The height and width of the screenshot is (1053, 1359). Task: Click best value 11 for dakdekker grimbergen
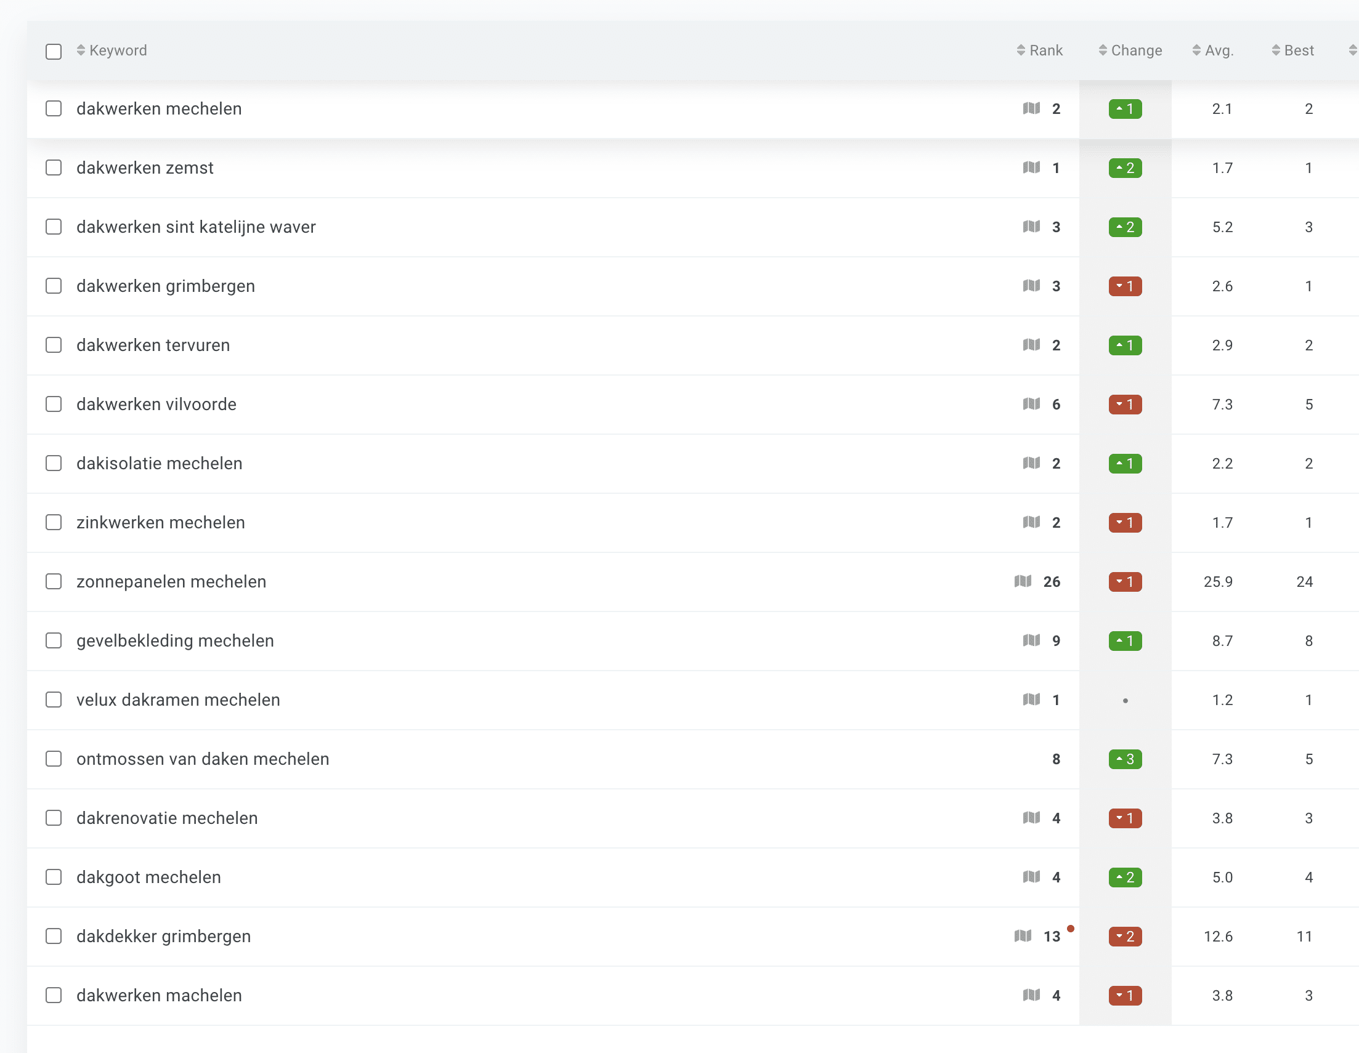point(1304,936)
